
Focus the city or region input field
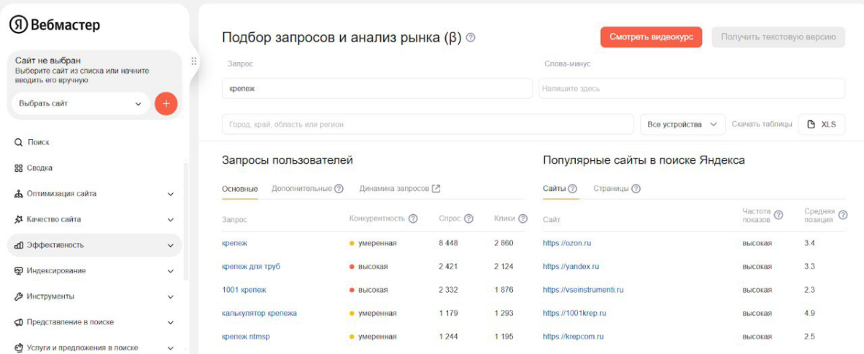click(x=427, y=125)
